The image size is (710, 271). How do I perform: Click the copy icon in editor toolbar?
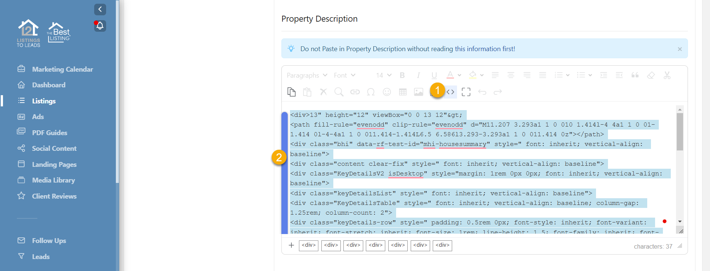coord(291,92)
